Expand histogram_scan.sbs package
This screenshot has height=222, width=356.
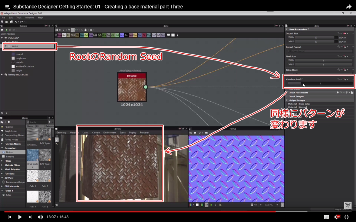(x=2, y=74)
